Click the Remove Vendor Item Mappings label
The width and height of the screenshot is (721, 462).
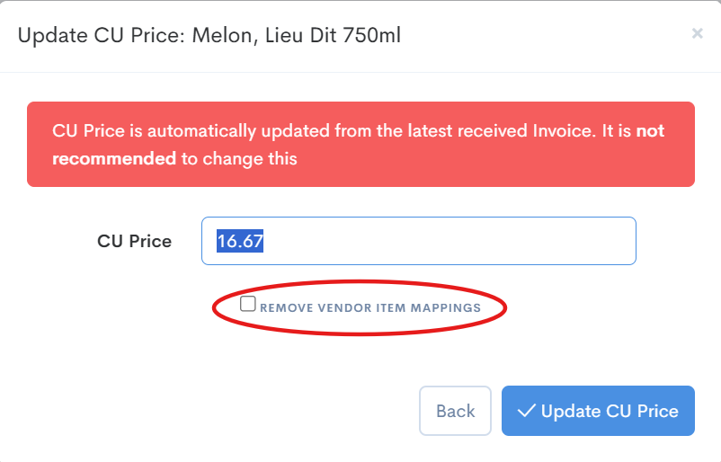point(369,307)
